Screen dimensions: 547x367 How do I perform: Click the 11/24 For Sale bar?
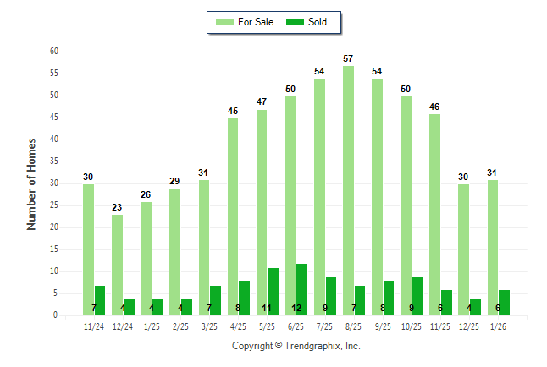coord(88,249)
